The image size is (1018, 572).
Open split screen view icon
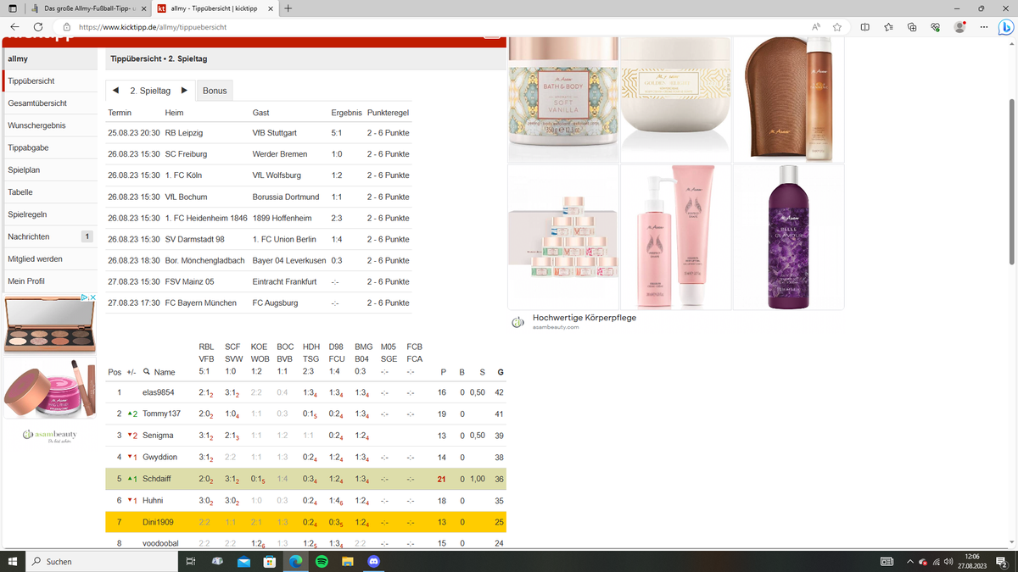coord(864,27)
